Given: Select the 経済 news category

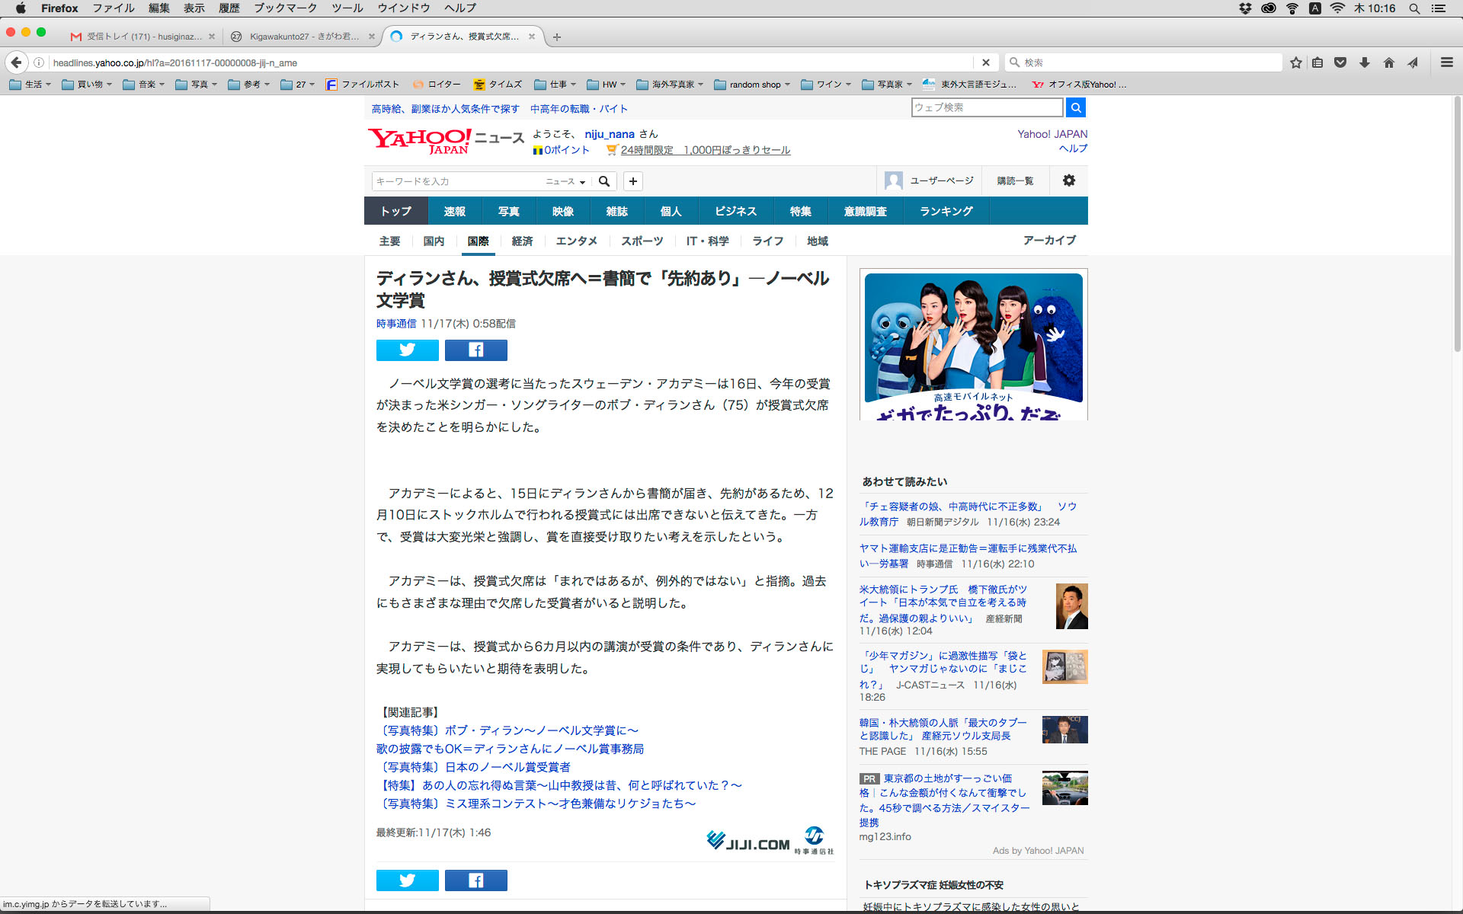Looking at the screenshot, I should (522, 241).
